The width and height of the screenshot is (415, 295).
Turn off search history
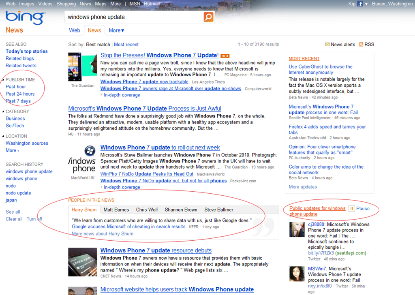point(34,219)
